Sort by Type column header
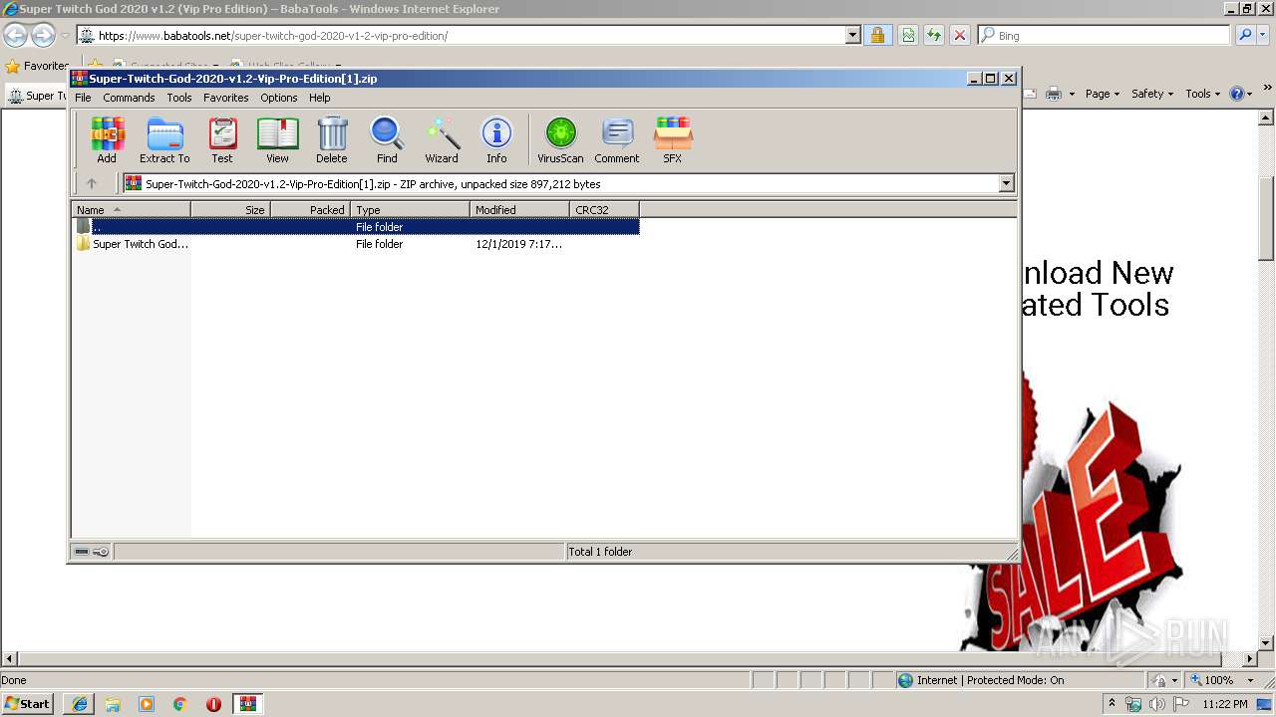The image size is (1276, 717). (x=410, y=210)
